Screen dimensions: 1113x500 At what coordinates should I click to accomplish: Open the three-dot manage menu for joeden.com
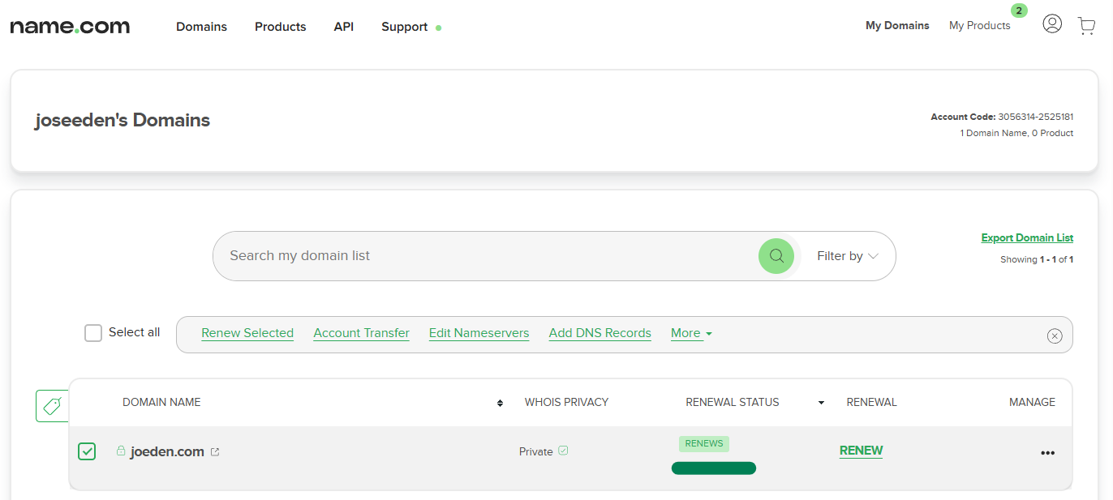tap(1047, 453)
